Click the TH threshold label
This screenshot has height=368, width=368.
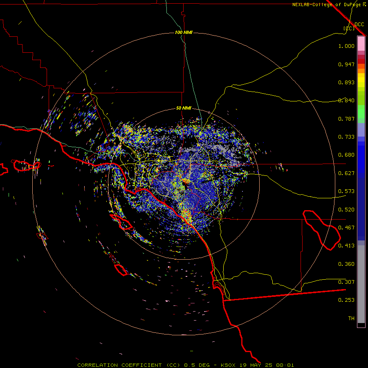point(351,319)
